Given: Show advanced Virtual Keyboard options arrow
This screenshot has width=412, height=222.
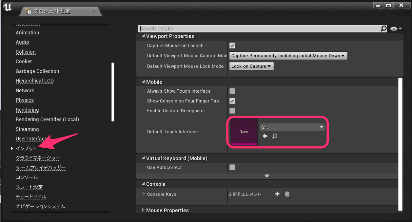Looking at the screenshot, I should (x=267, y=176).
